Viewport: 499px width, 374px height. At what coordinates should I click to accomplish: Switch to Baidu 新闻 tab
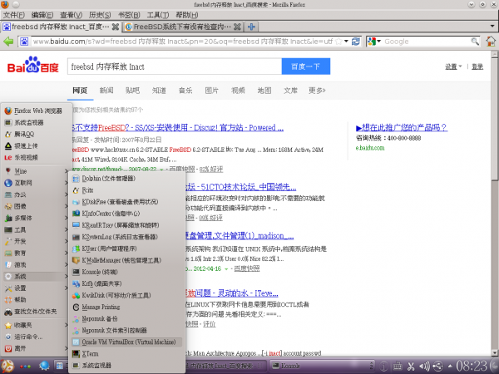tap(106, 91)
